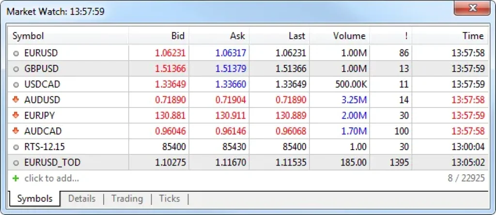This screenshot has width=496, height=215.
Task: Click the Time column header
Action: click(450, 36)
